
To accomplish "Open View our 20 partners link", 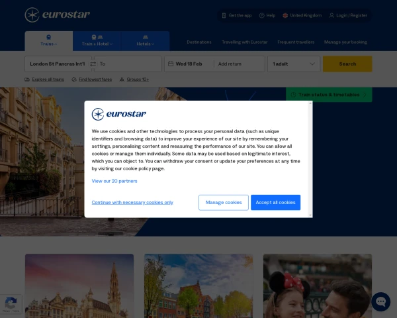I will [114, 181].
